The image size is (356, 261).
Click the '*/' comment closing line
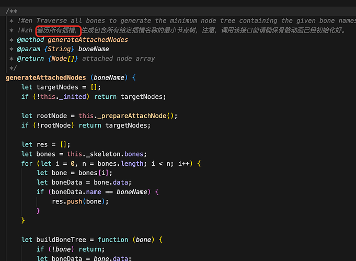pos(13,68)
